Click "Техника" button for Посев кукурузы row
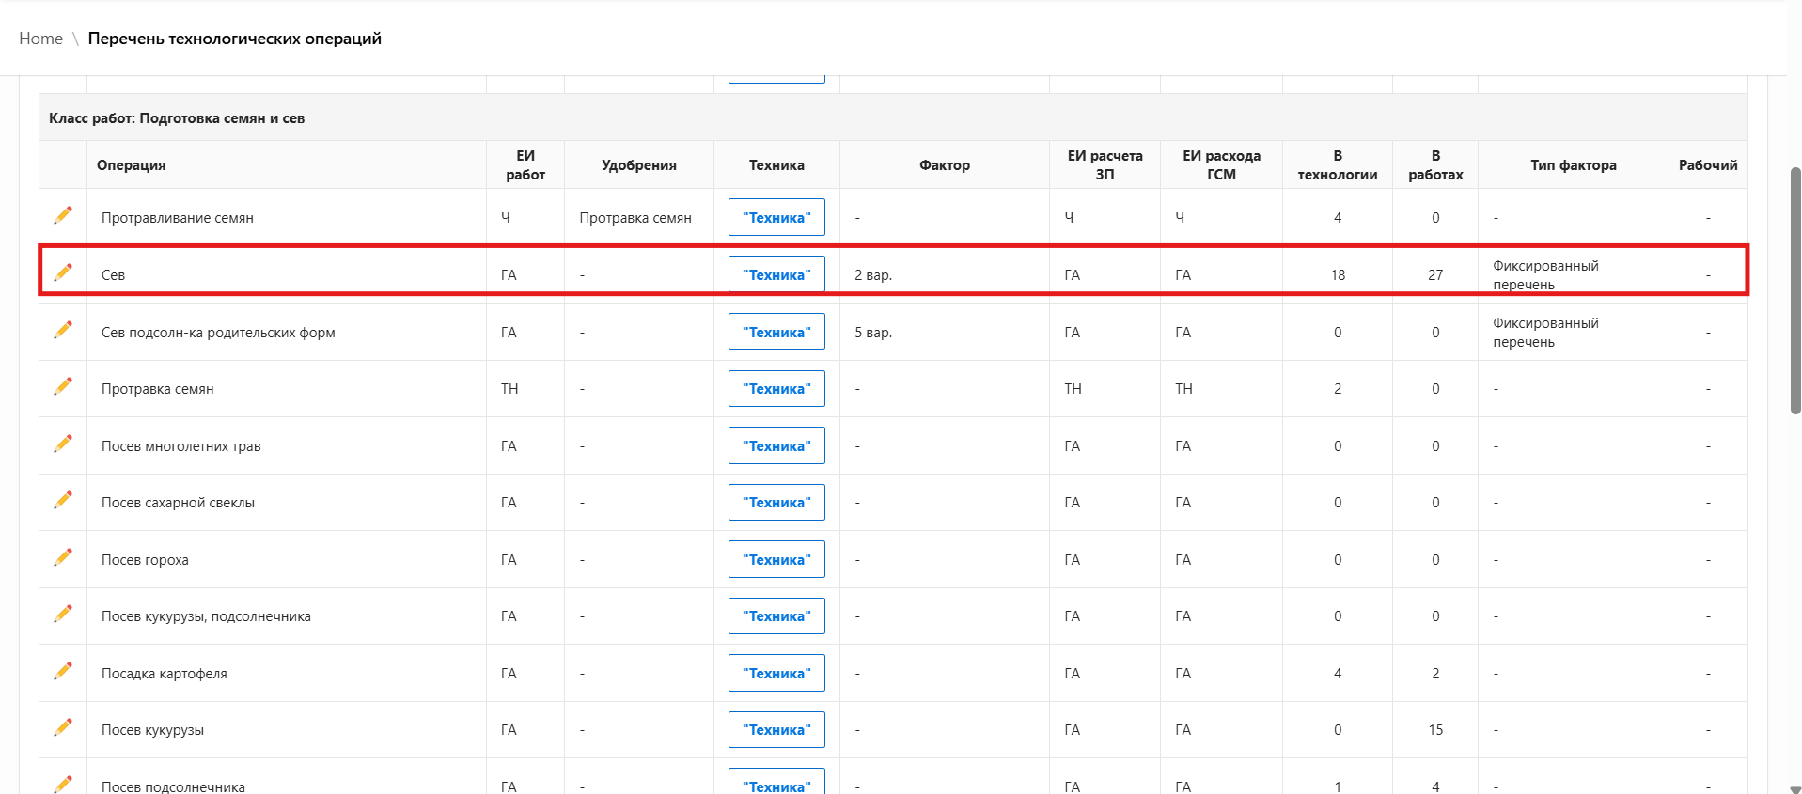The width and height of the screenshot is (1802, 794). (x=776, y=729)
